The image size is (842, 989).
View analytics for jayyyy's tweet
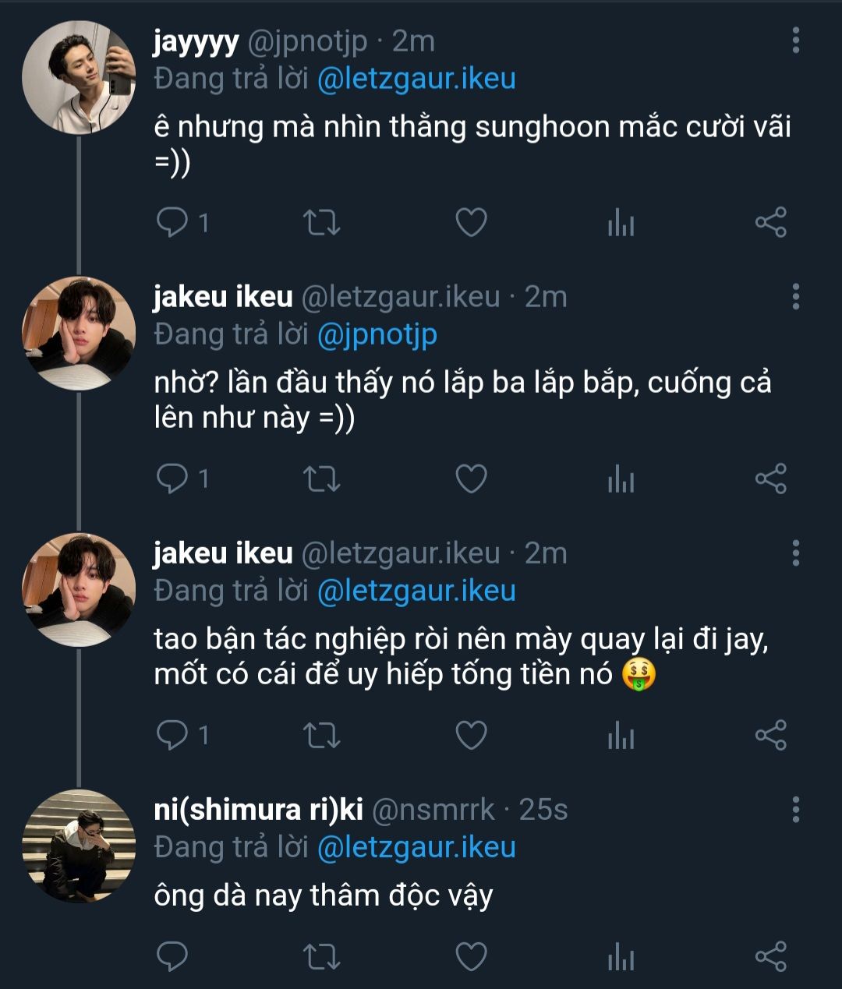point(621,224)
